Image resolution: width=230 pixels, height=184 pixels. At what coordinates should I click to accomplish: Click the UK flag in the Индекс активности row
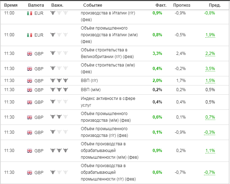[30, 102]
